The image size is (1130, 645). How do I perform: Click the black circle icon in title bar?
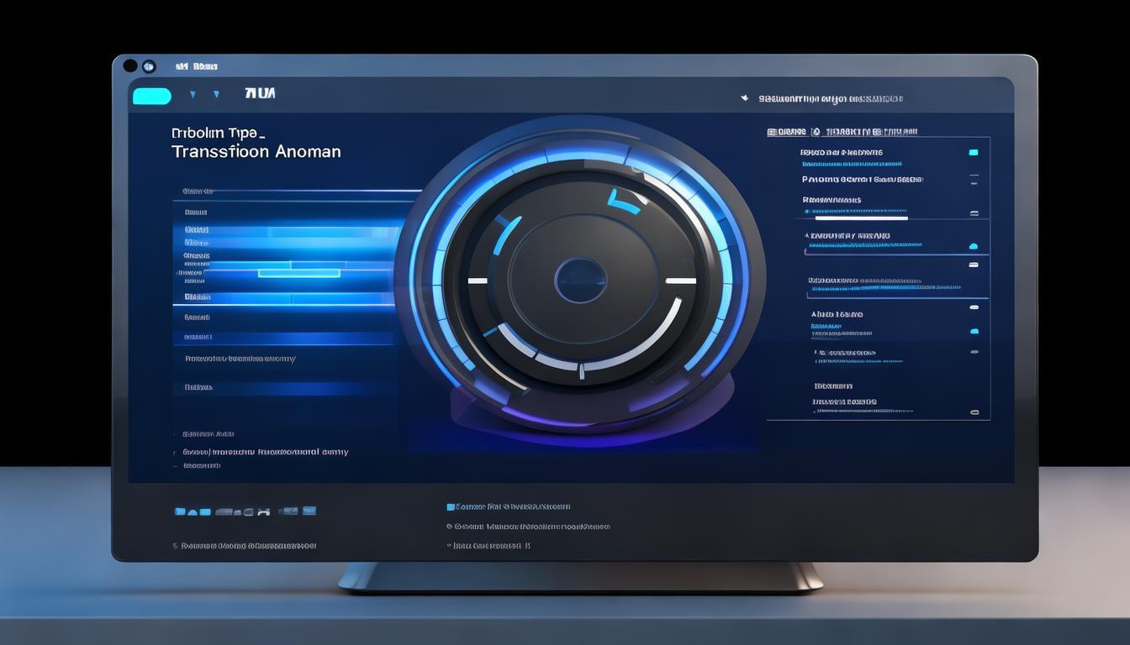pos(129,66)
